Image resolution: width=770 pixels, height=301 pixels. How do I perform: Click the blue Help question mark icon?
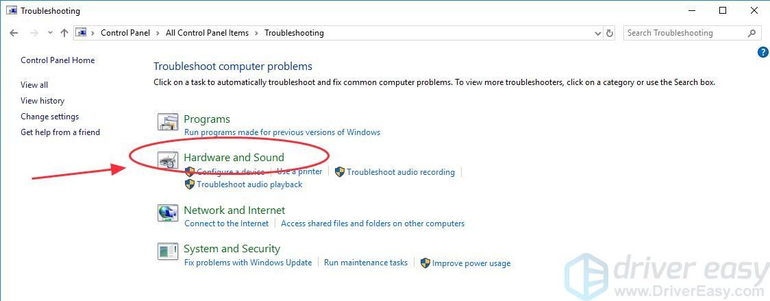(x=763, y=52)
